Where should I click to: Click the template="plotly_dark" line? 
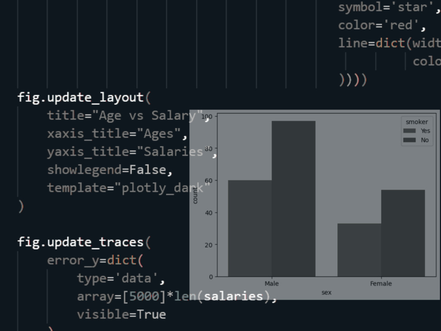[x=128, y=188]
